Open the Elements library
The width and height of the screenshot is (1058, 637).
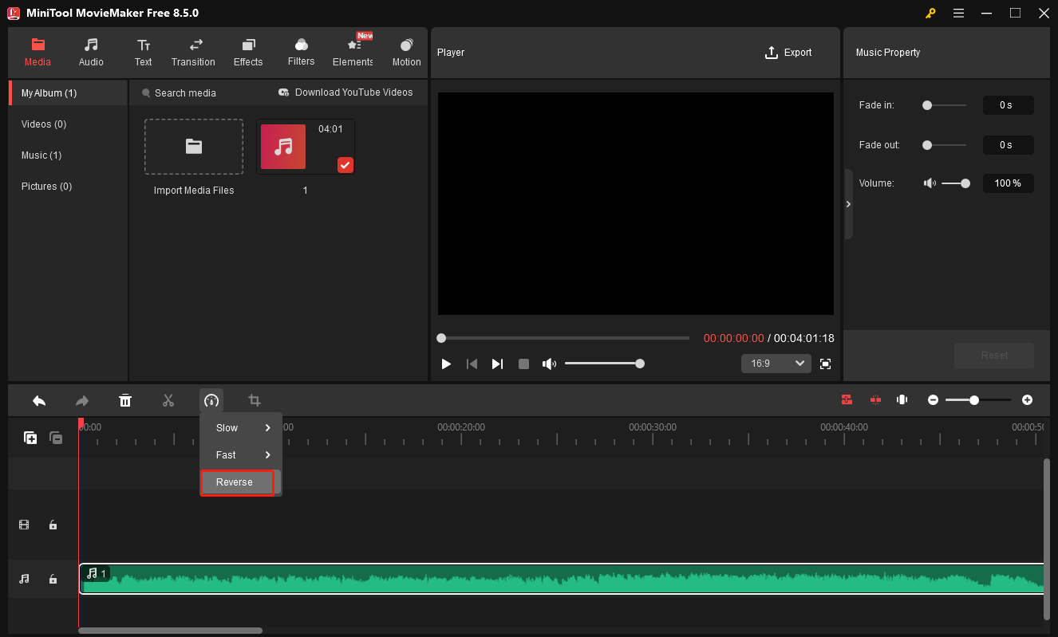[352, 52]
